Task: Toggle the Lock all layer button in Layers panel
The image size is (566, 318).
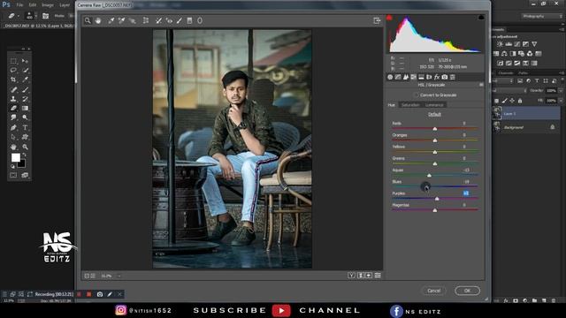Action: [520, 101]
